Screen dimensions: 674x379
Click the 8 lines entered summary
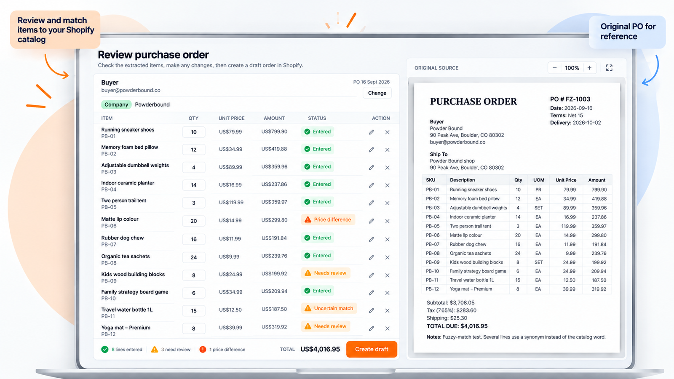tap(122, 350)
